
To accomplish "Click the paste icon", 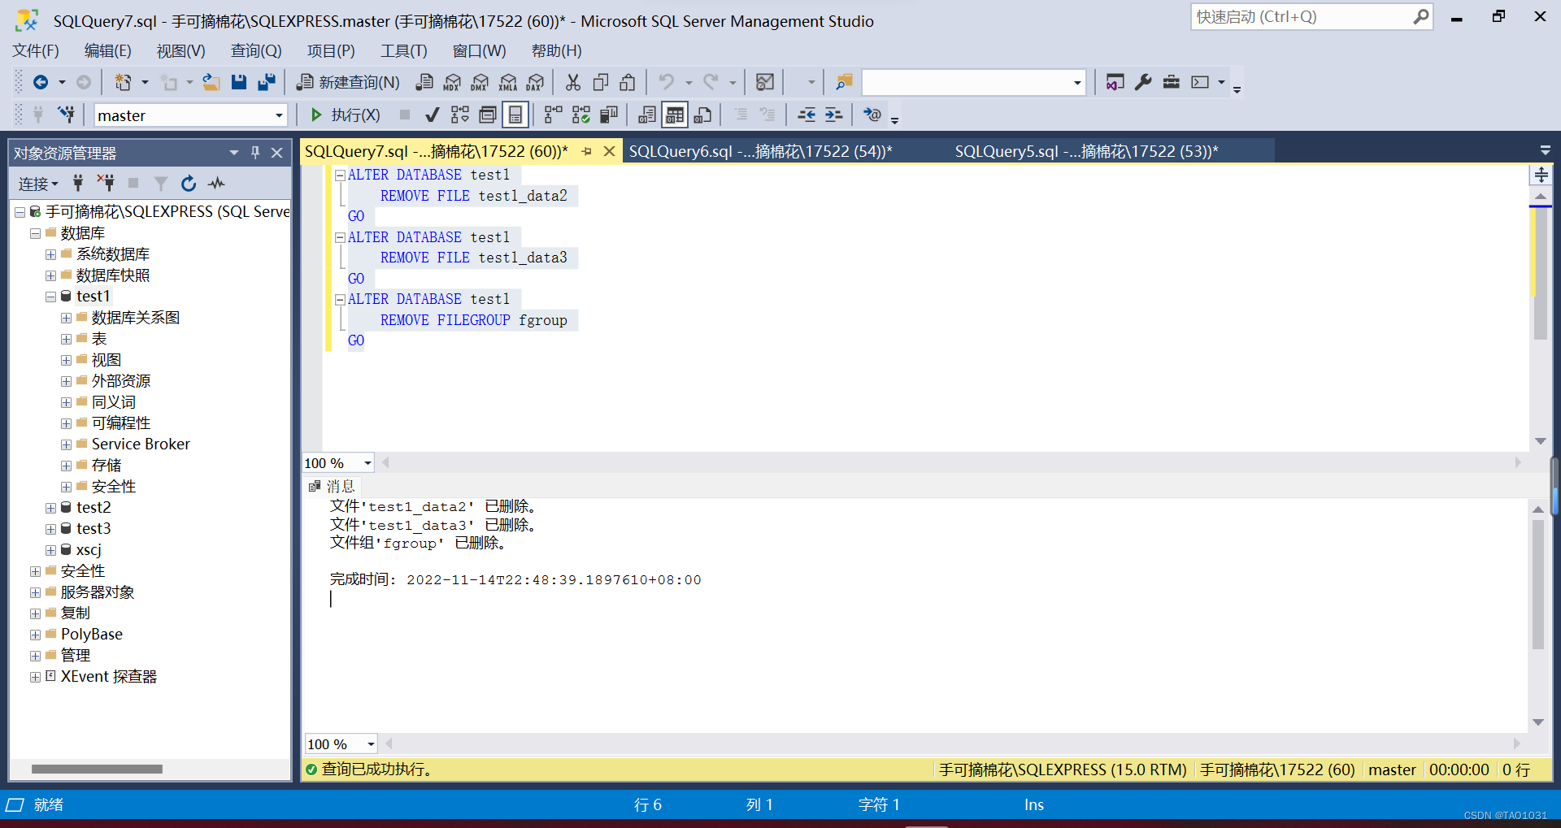I will pos(628,82).
